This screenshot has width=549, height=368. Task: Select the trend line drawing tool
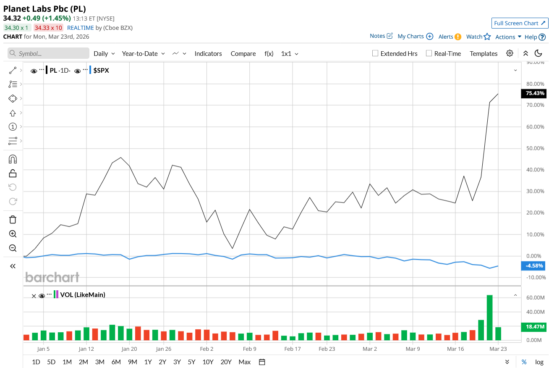[x=13, y=70]
